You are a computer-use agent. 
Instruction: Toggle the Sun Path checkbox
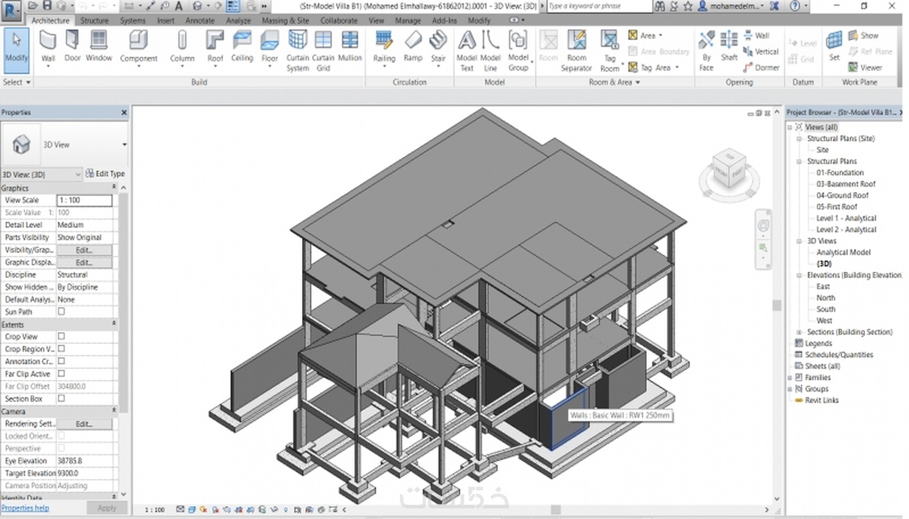coord(61,311)
